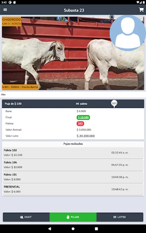Place a bid with PUJAR button
Image resolution: width=146 pixels, height=233 pixels.
coord(73,217)
